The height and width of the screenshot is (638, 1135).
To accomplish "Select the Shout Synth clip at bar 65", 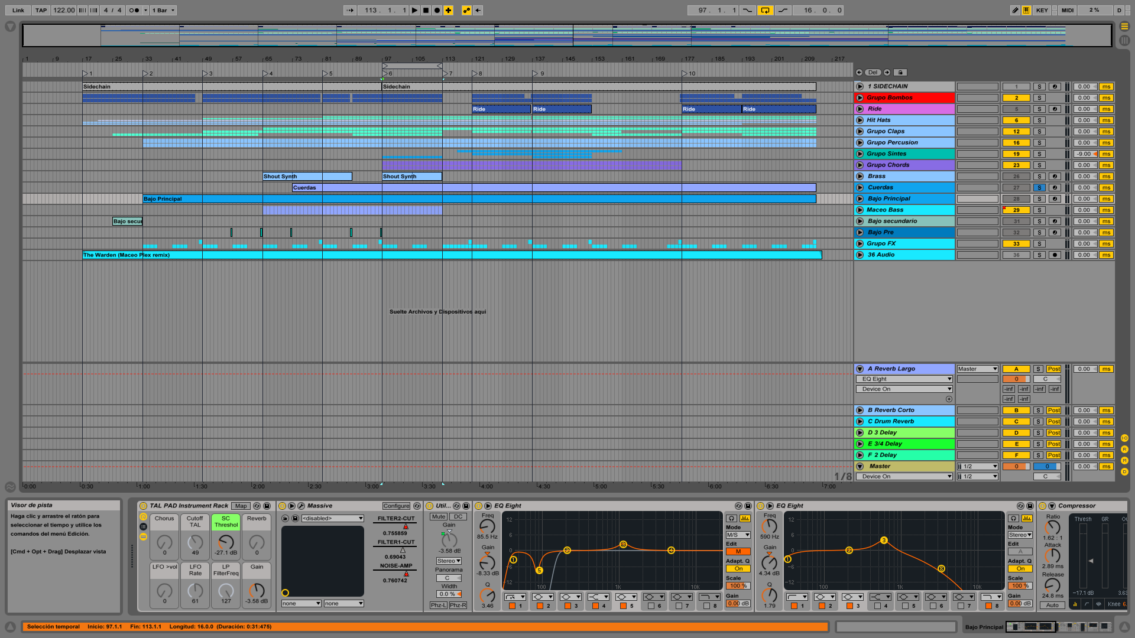I will (307, 176).
